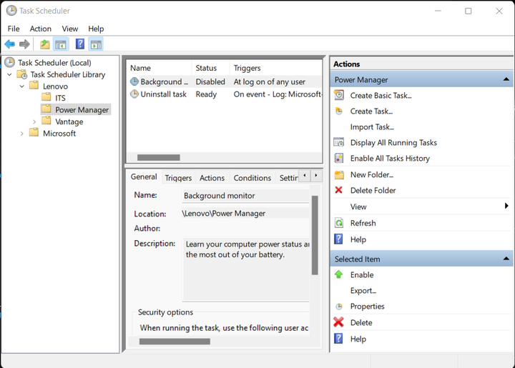Click the Refresh action
The image size is (515, 368).
(363, 223)
